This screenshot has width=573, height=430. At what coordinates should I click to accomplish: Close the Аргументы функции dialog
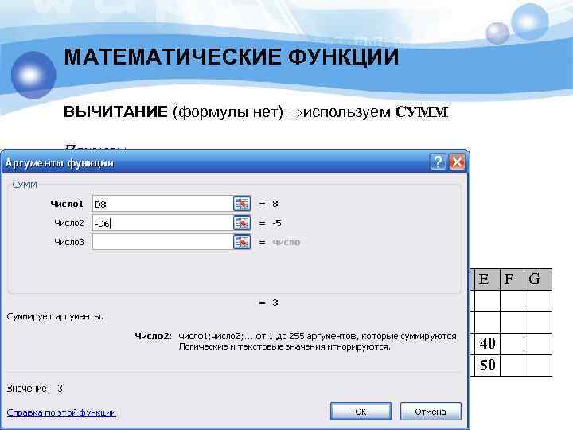(x=457, y=162)
